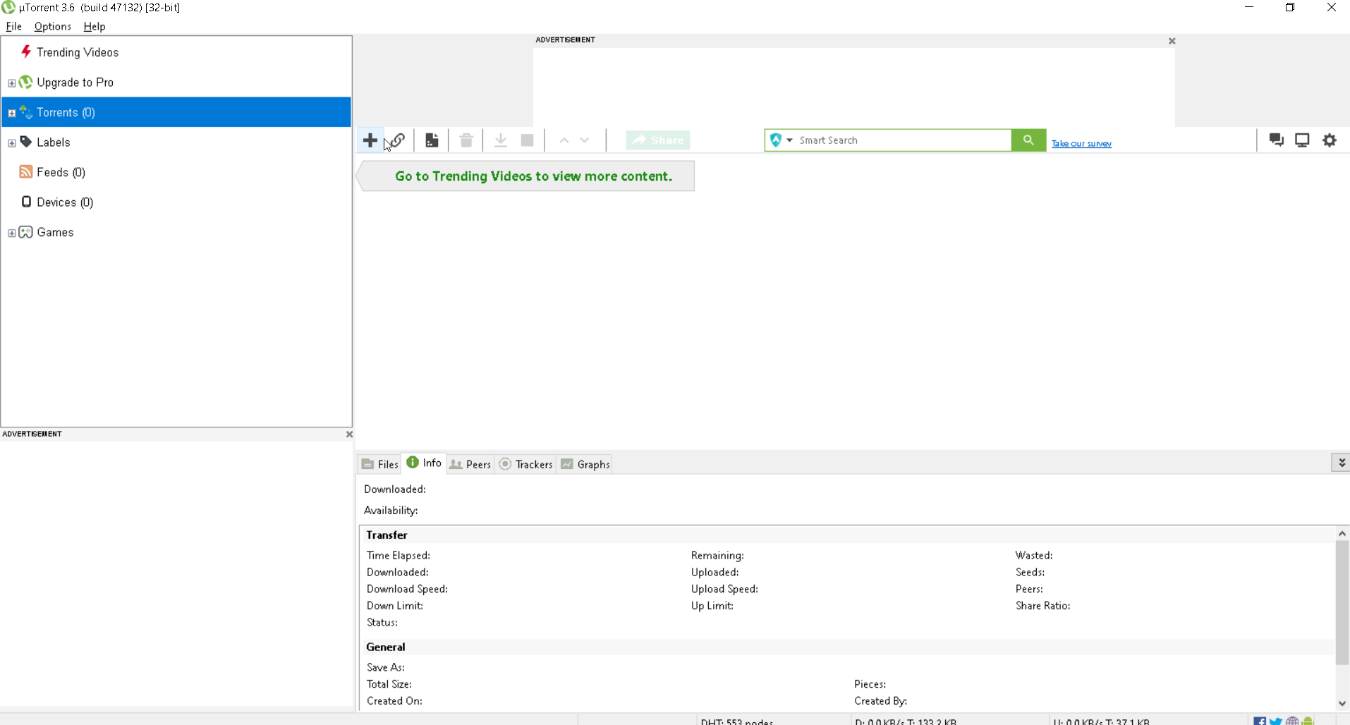The image size is (1350, 725).
Task: Open the File menu
Action: pos(14,26)
